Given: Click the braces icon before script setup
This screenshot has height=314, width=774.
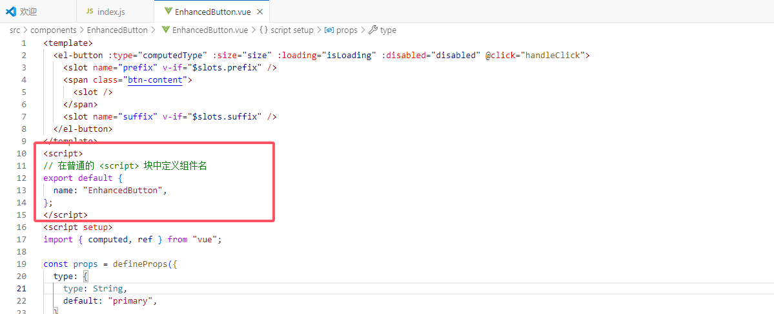Looking at the screenshot, I should coord(263,30).
